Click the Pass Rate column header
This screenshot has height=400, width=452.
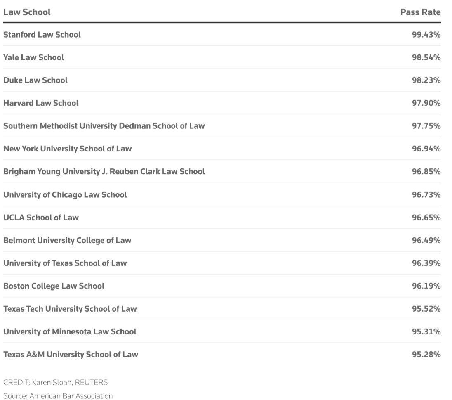click(420, 12)
